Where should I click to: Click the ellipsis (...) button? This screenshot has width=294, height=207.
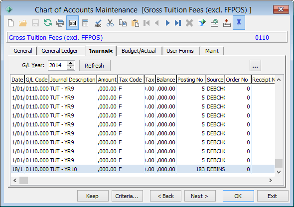click(x=255, y=66)
